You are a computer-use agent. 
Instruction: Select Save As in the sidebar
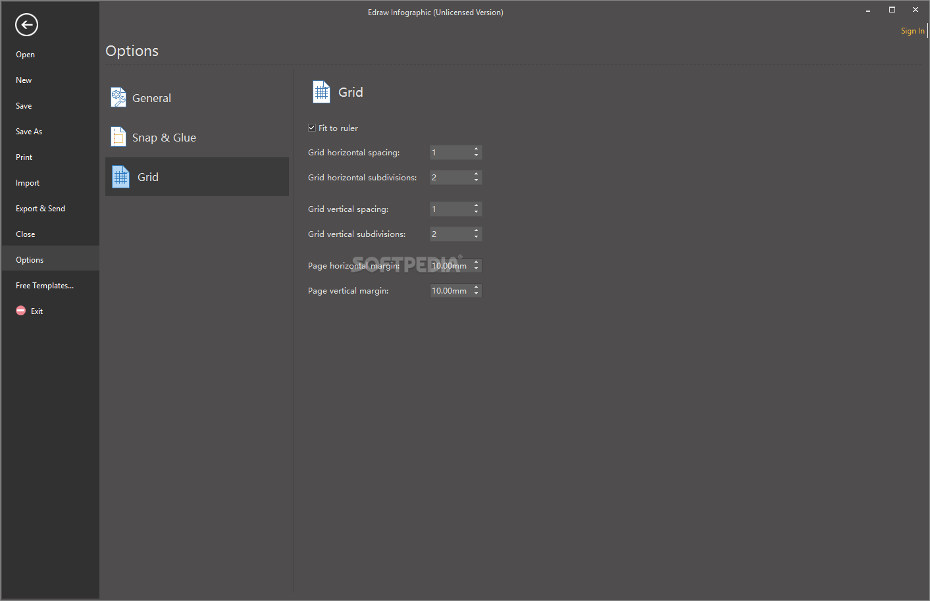[x=50, y=132]
